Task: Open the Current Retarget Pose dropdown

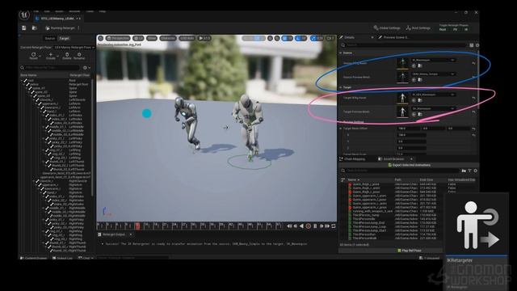Action: 74,48
